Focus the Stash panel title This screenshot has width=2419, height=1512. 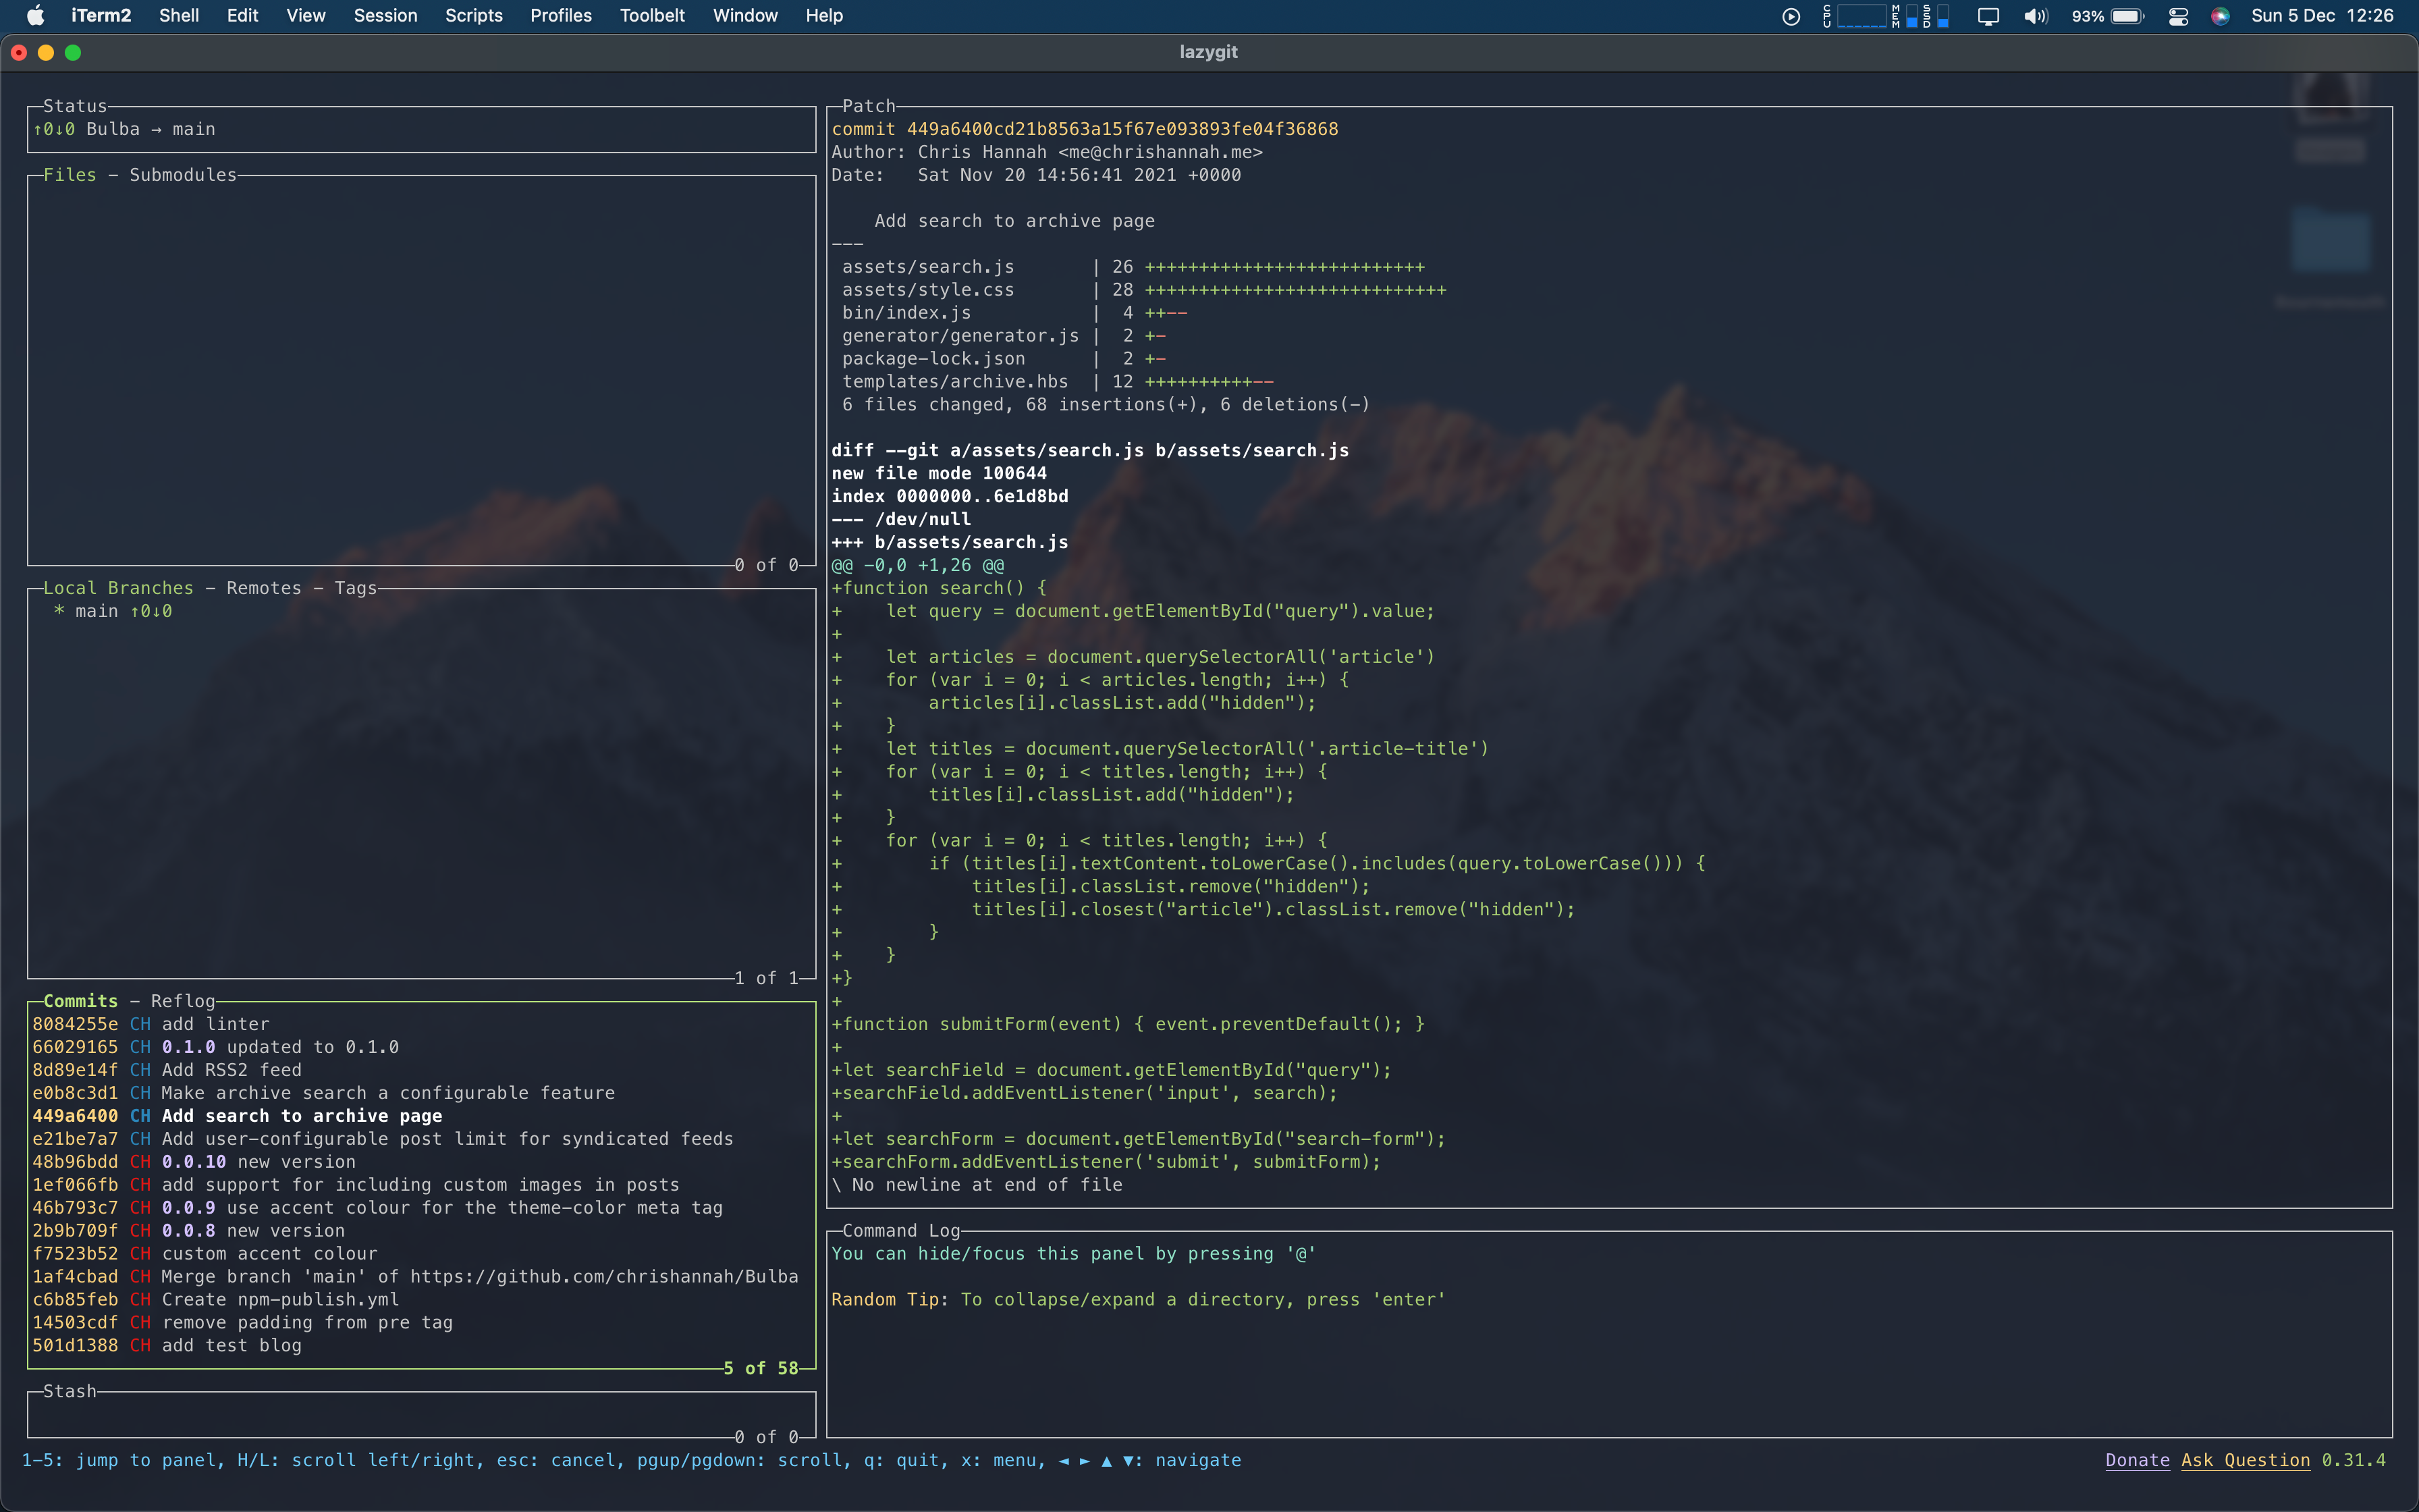70,1391
